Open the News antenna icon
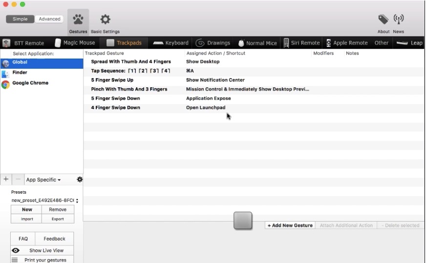This screenshot has width=426, height=263. pyautogui.click(x=399, y=19)
